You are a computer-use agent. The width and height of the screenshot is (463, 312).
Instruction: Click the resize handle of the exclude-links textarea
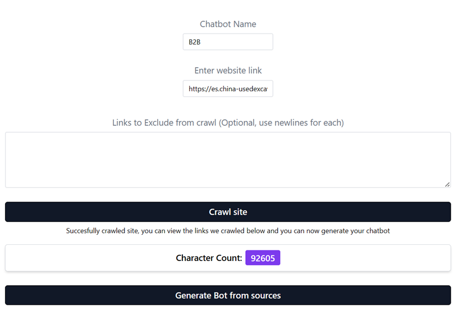pos(447,184)
